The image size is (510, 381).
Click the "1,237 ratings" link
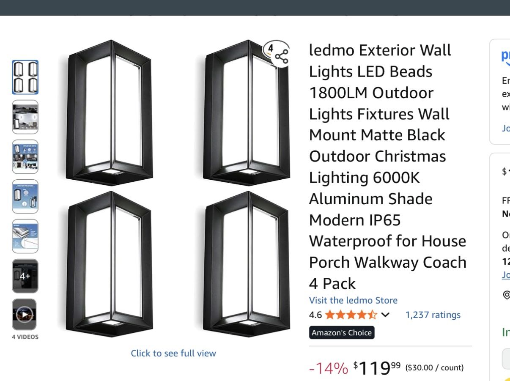pos(433,315)
